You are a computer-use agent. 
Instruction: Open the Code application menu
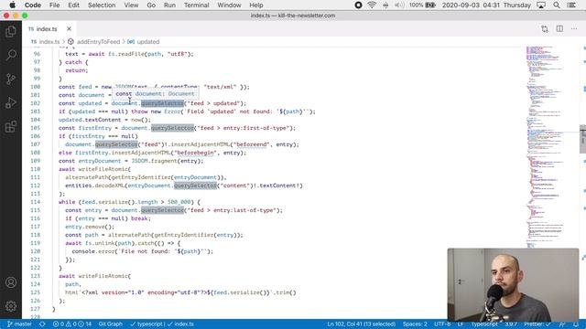click(x=33, y=5)
